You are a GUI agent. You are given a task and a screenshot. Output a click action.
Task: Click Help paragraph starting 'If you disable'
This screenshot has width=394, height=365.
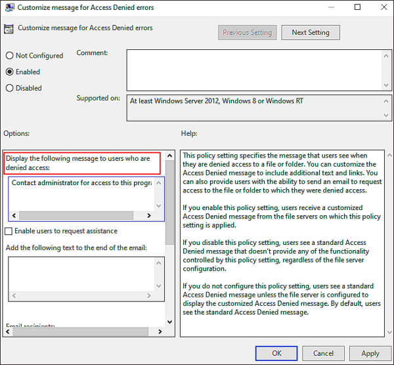tap(276, 255)
